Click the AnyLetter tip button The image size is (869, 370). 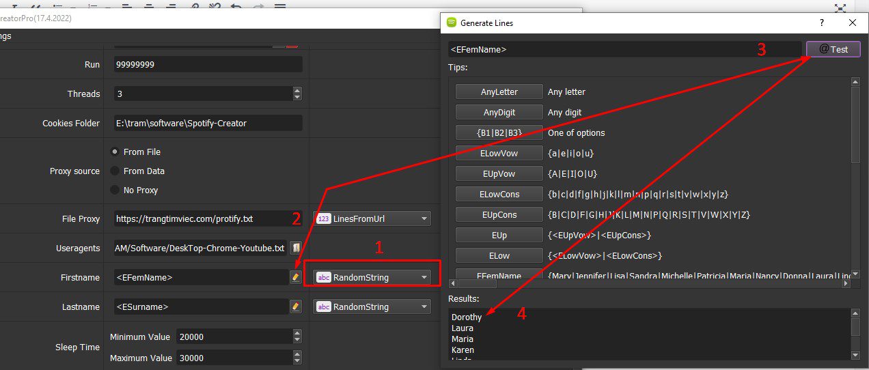tap(499, 91)
